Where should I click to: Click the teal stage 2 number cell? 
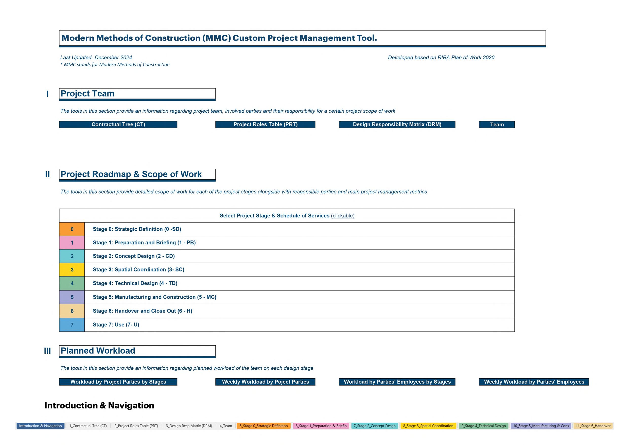pyautogui.click(x=72, y=256)
